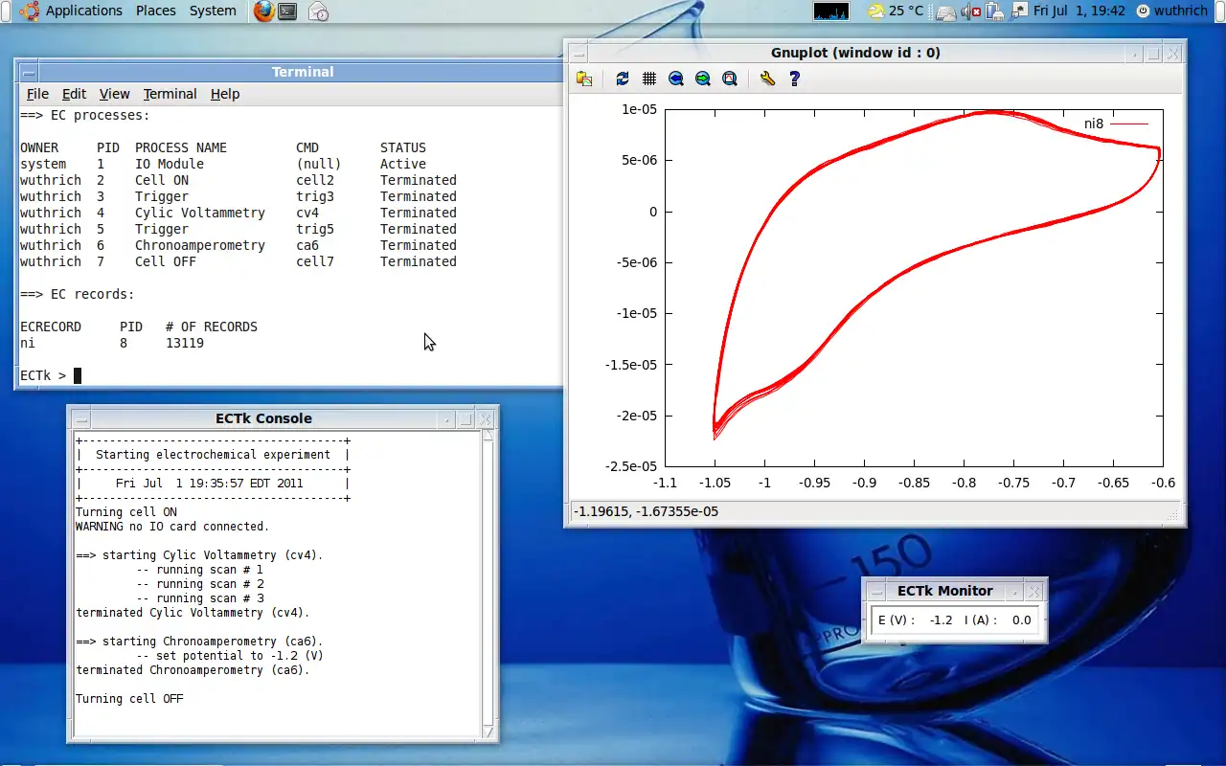The width and height of the screenshot is (1226, 766).
Task: Click the 'Chronoamperometry' process row in Terminal
Action: pyautogui.click(x=238, y=245)
